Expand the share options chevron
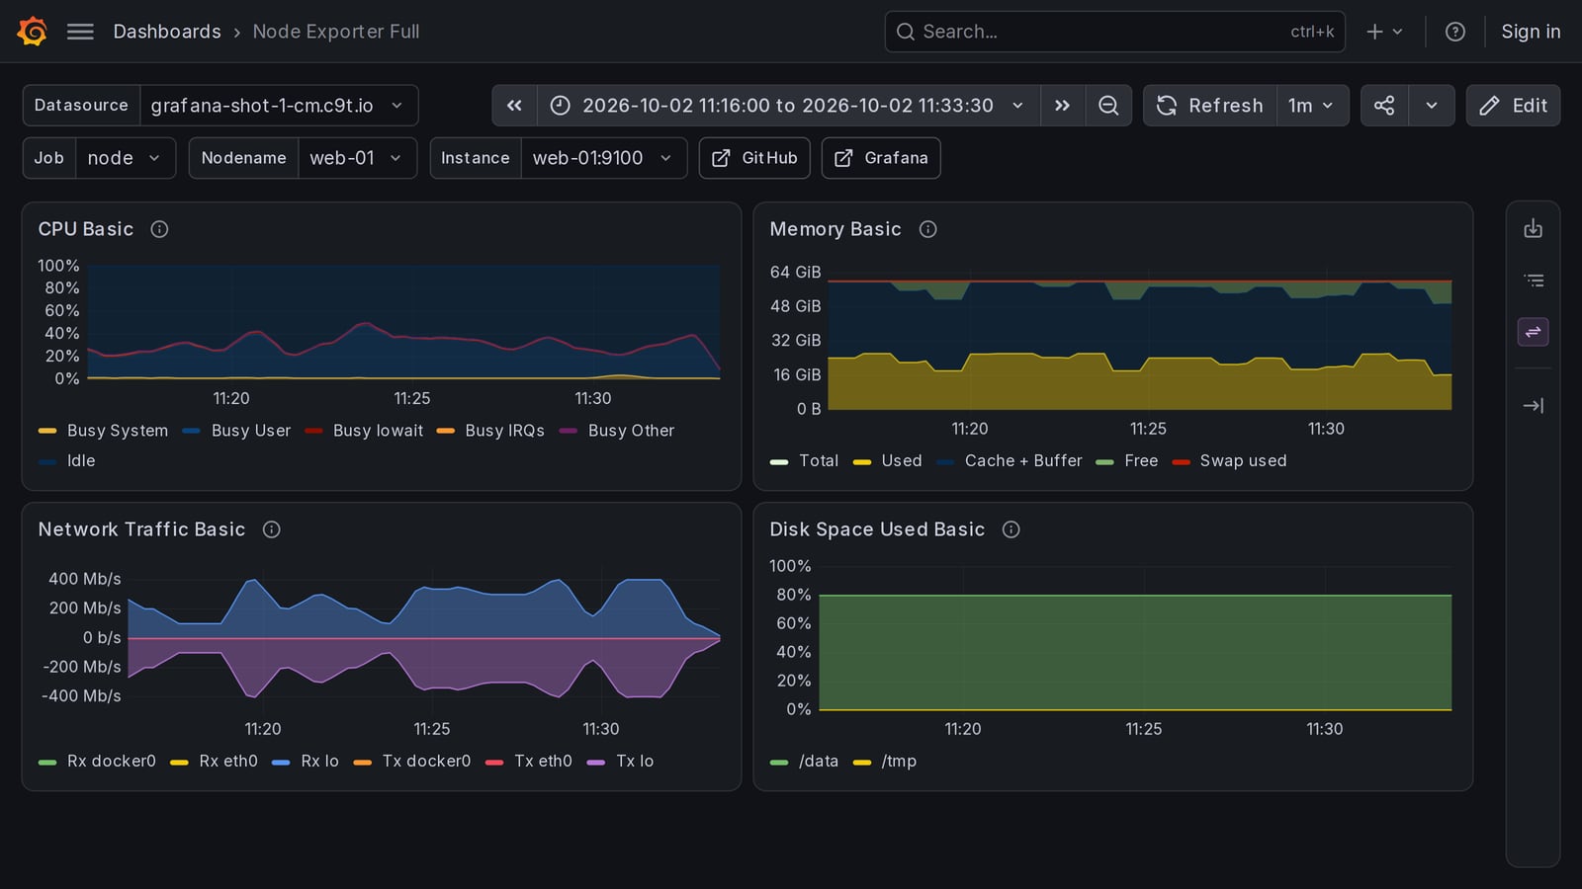1582x889 pixels. [x=1431, y=106]
